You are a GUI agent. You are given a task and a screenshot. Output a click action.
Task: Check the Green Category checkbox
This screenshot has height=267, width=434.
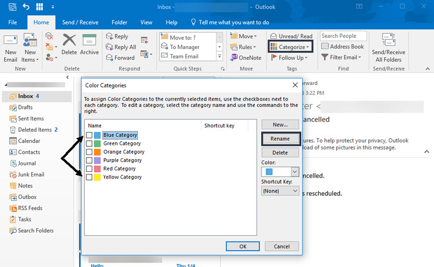pyautogui.click(x=89, y=144)
